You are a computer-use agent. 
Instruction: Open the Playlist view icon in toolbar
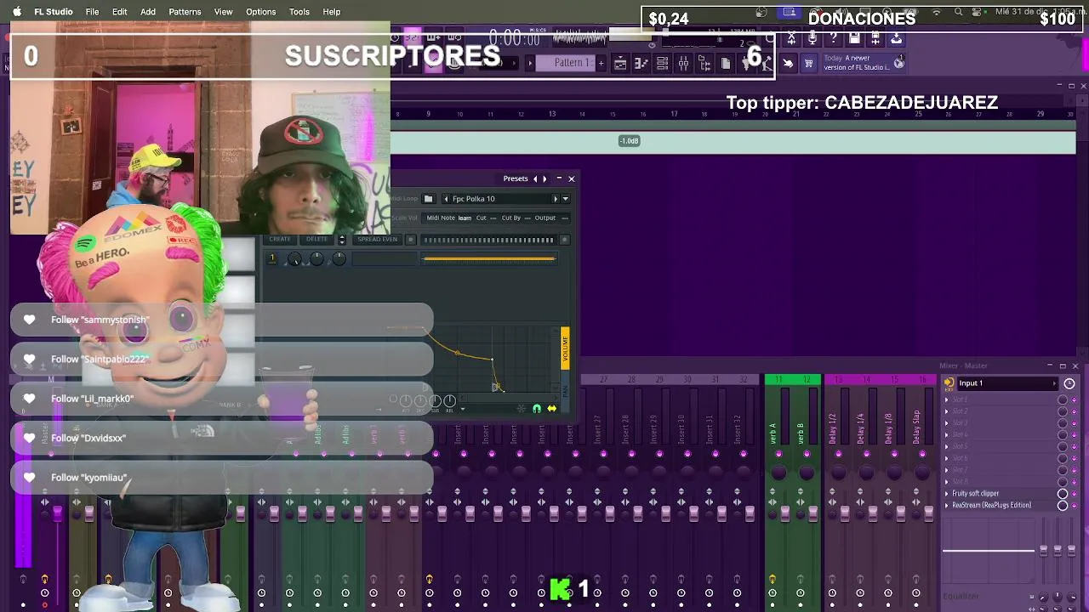(x=619, y=63)
